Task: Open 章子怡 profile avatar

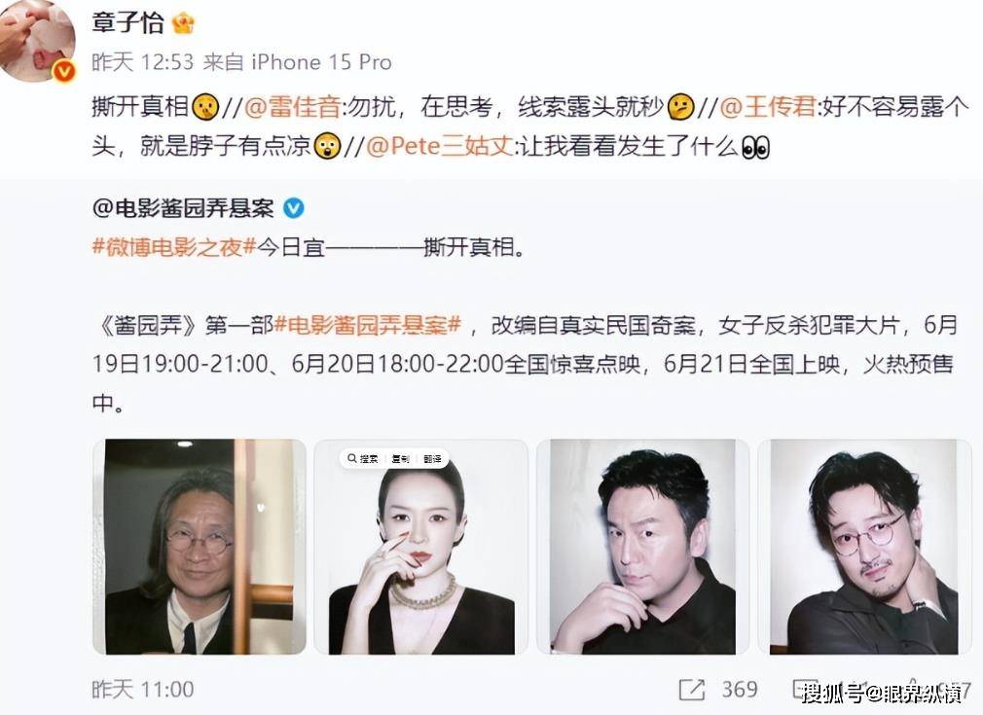Action: [x=36, y=41]
